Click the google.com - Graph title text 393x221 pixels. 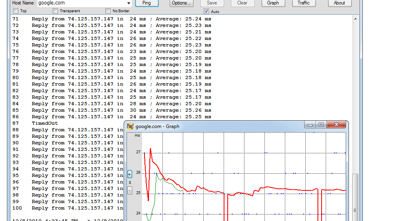[158, 126]
